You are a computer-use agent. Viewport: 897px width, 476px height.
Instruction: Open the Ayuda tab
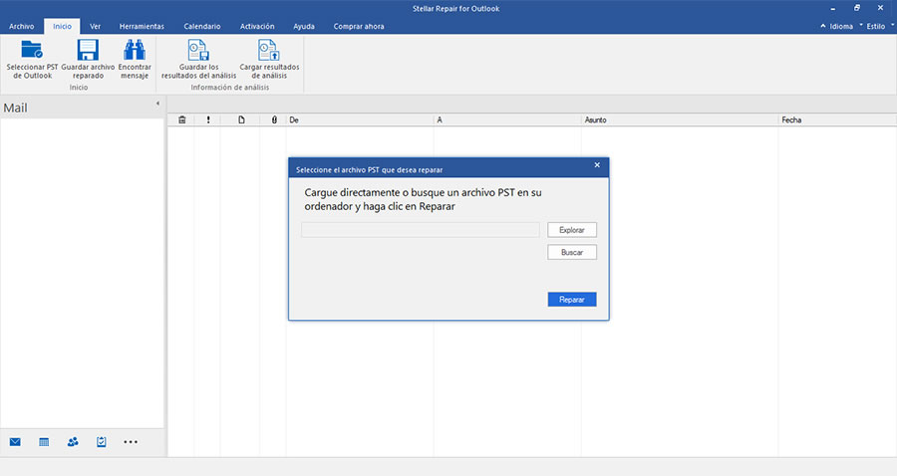304,26
